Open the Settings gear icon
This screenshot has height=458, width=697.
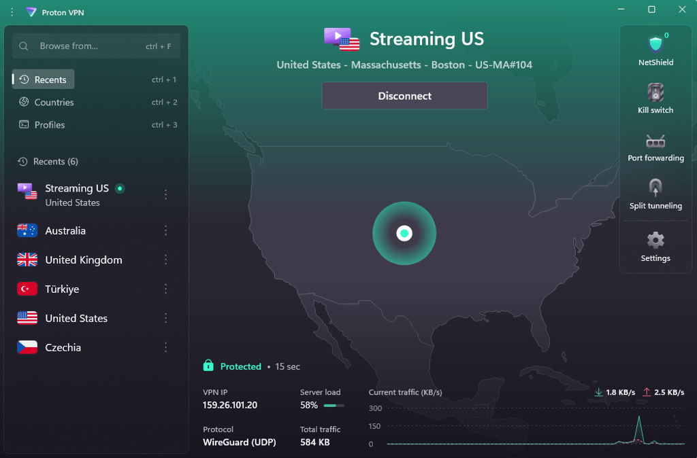pos(655,241)
